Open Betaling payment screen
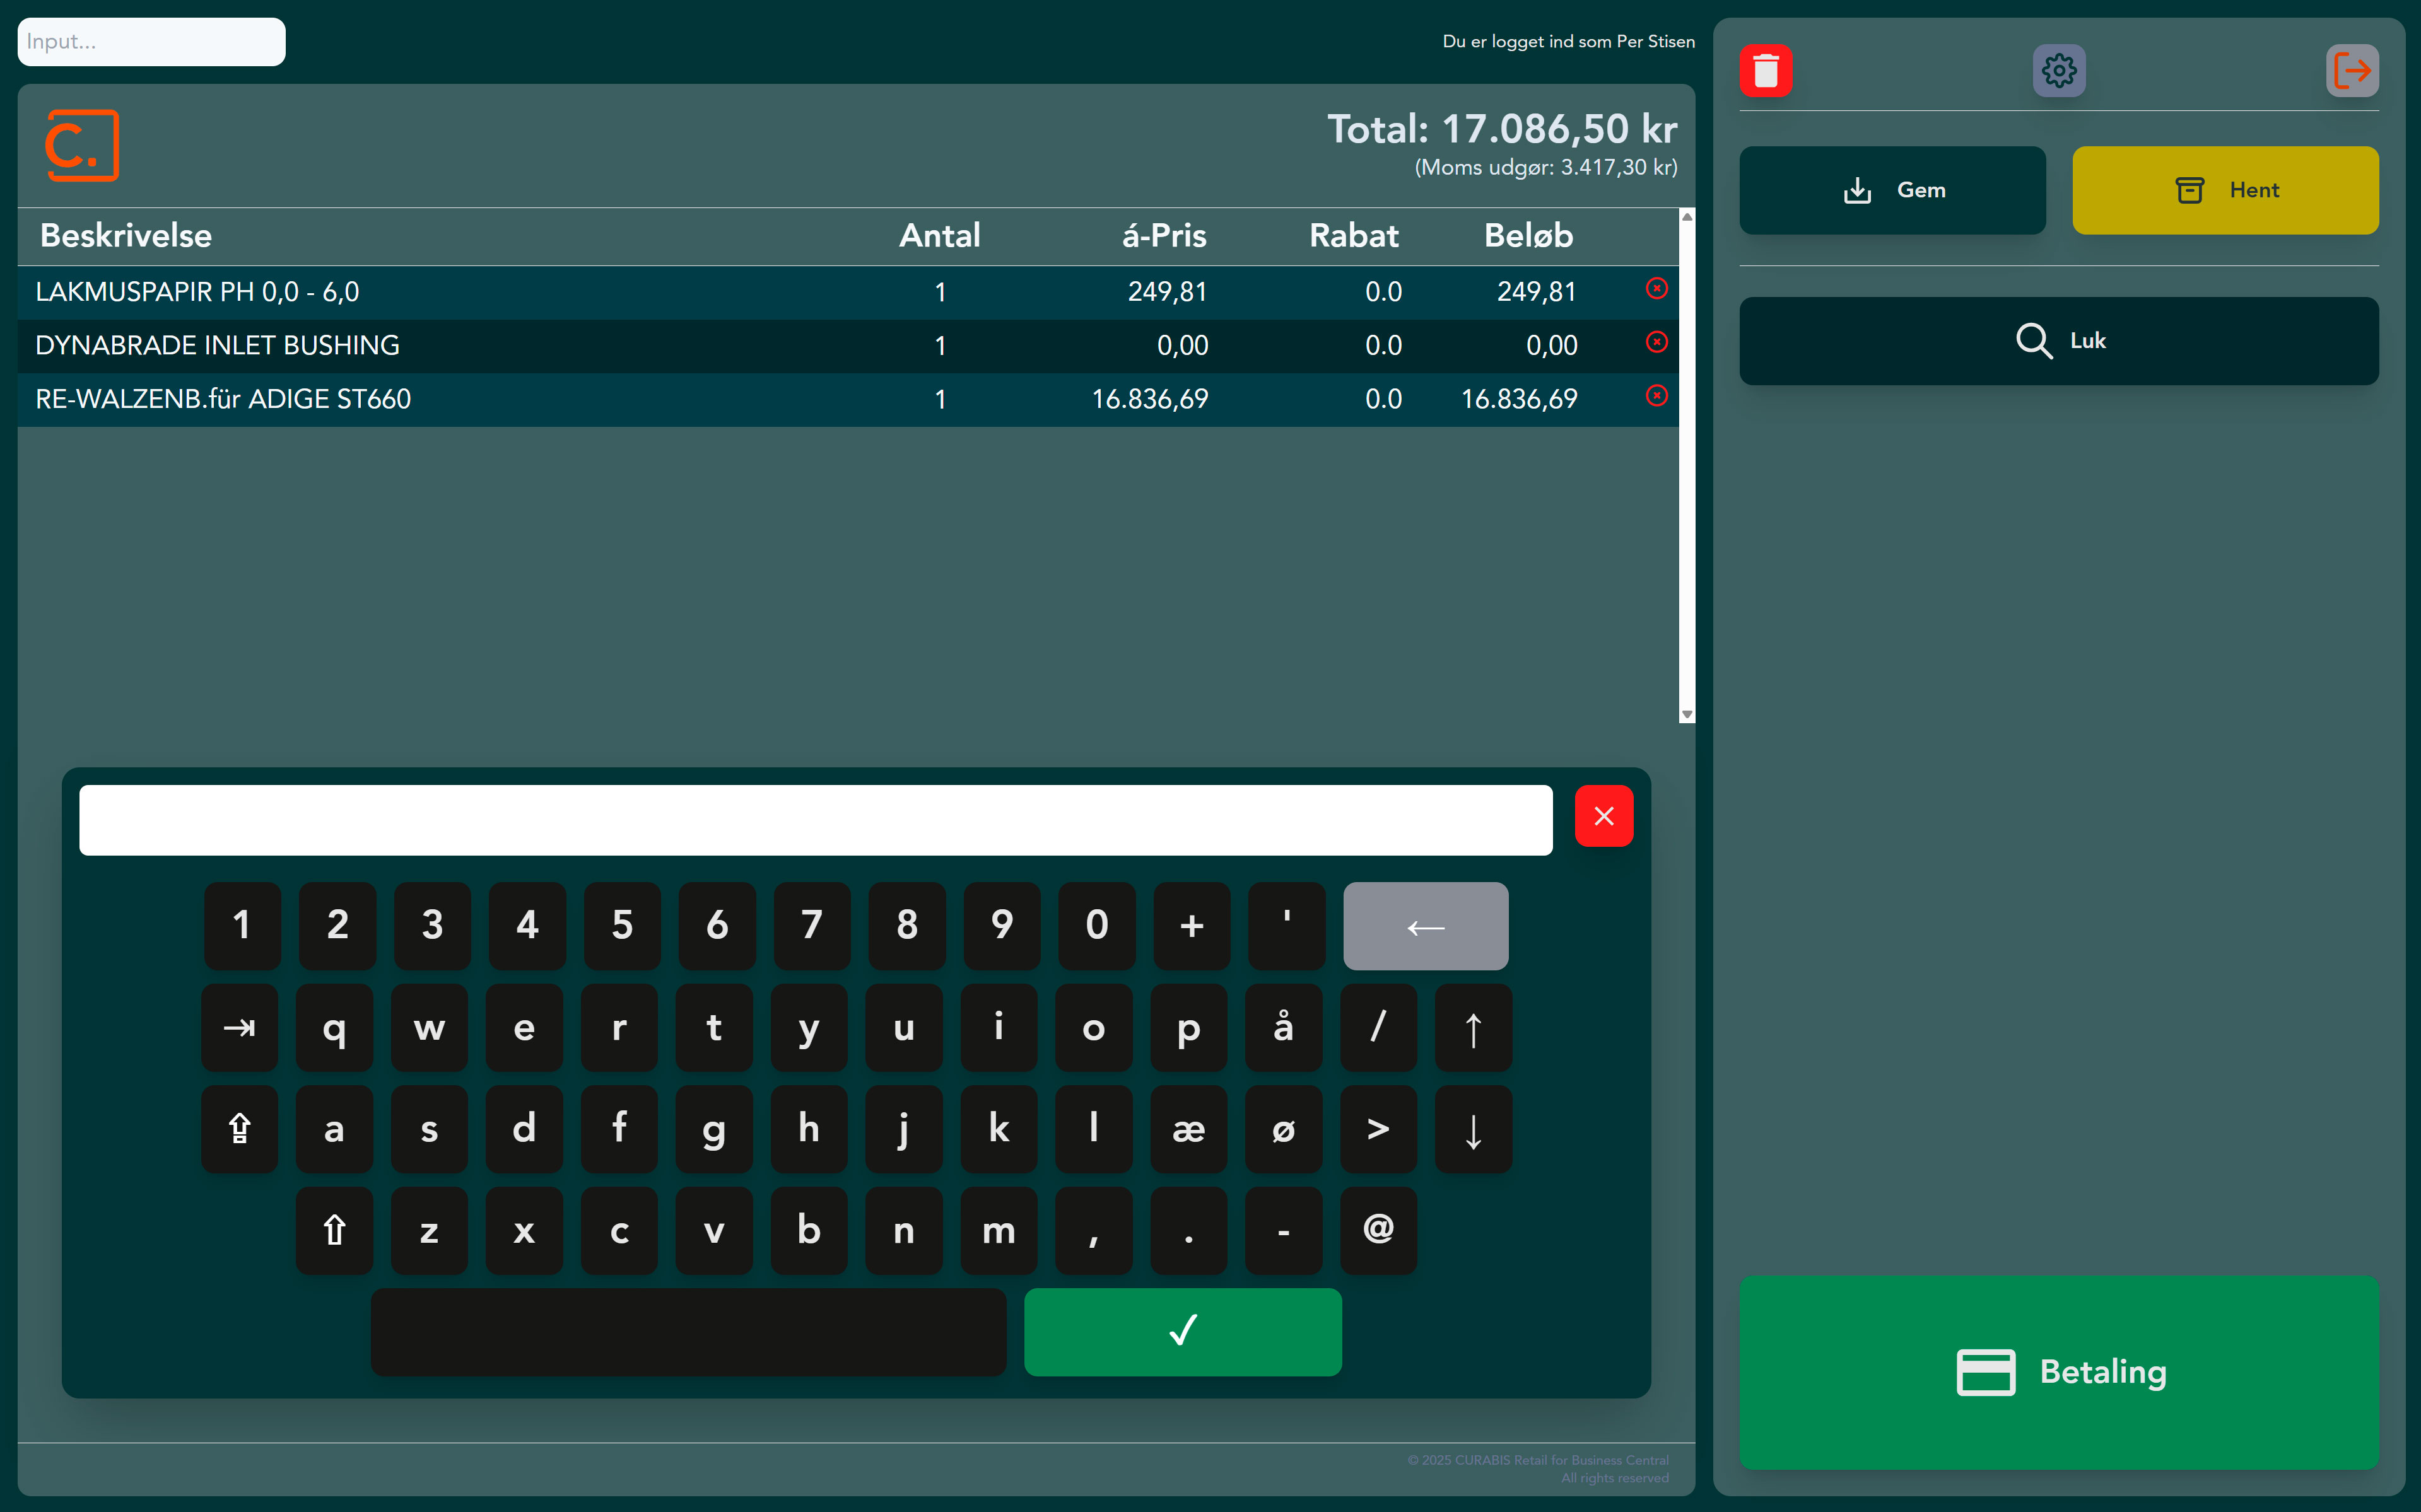The image size is (2421, 1512). coord(2058,1371)
